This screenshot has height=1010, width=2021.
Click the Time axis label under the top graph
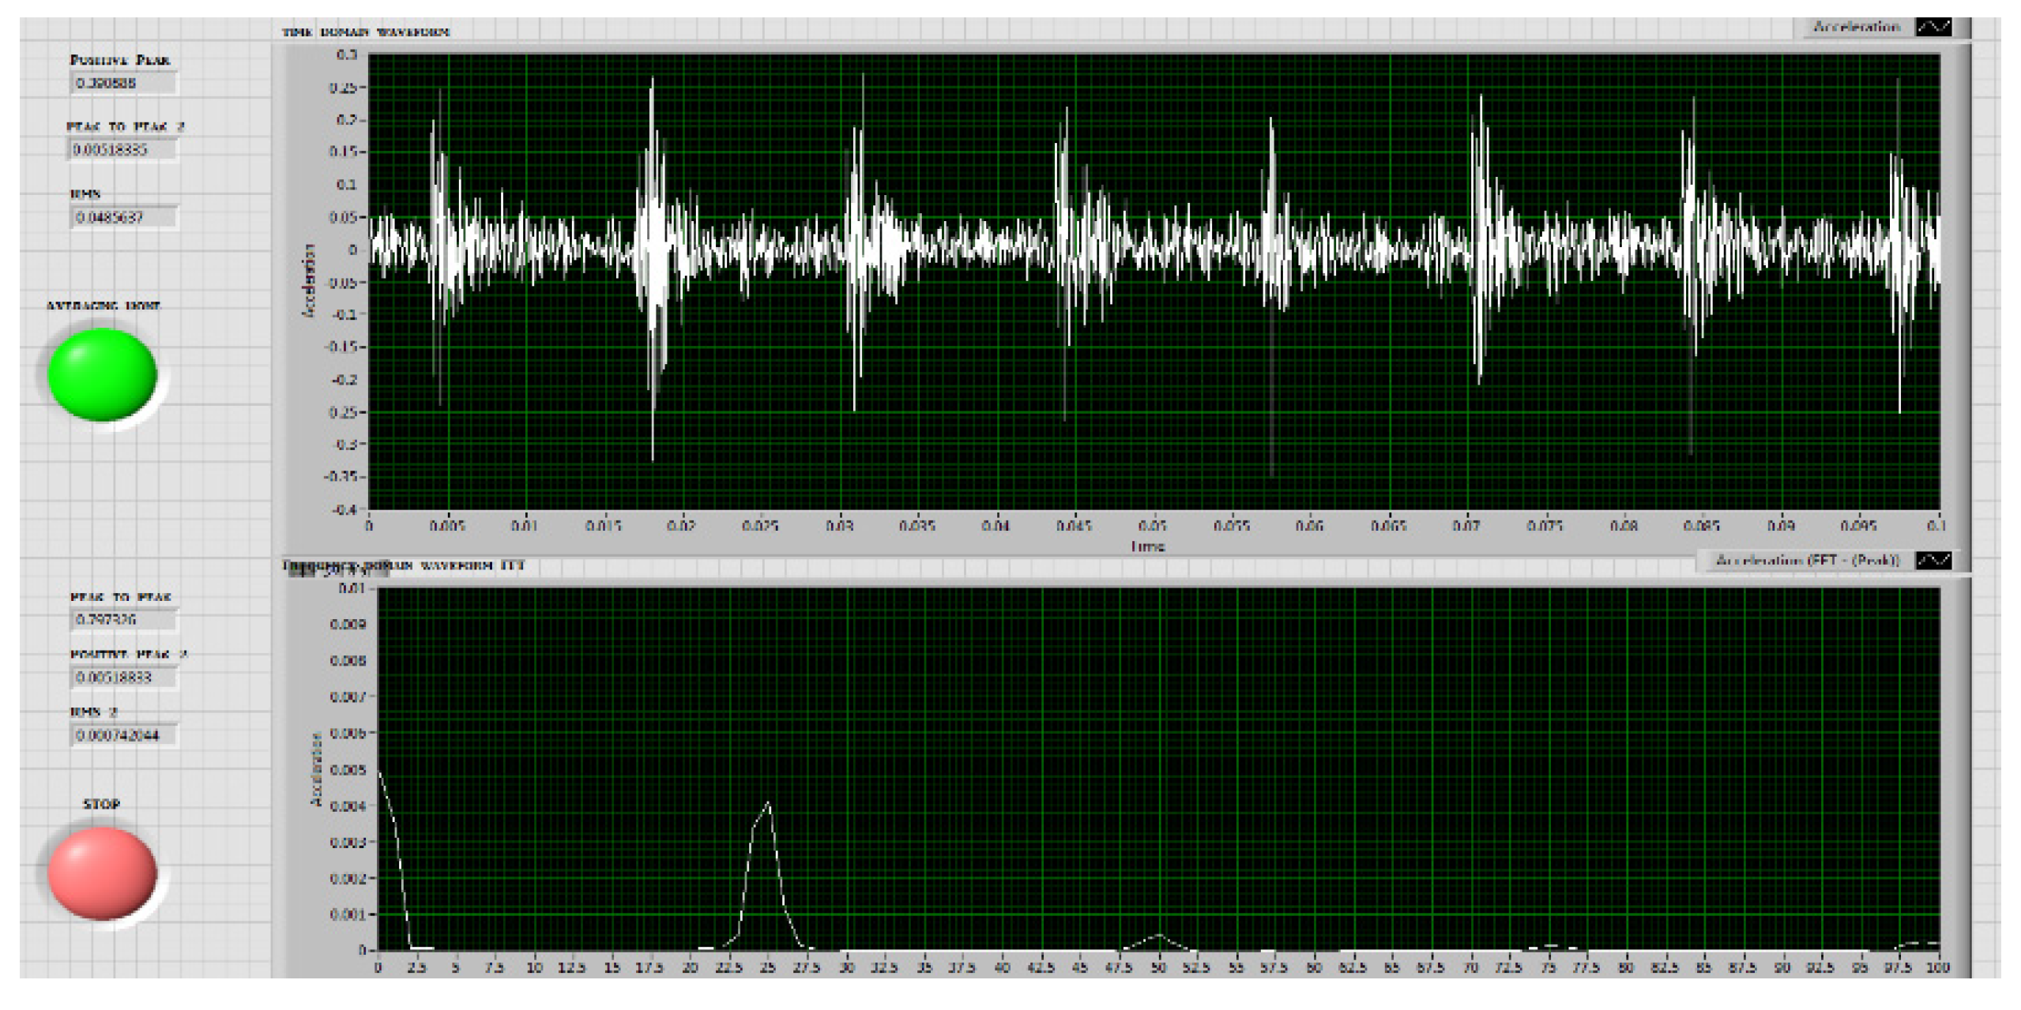click(1147, 546)
